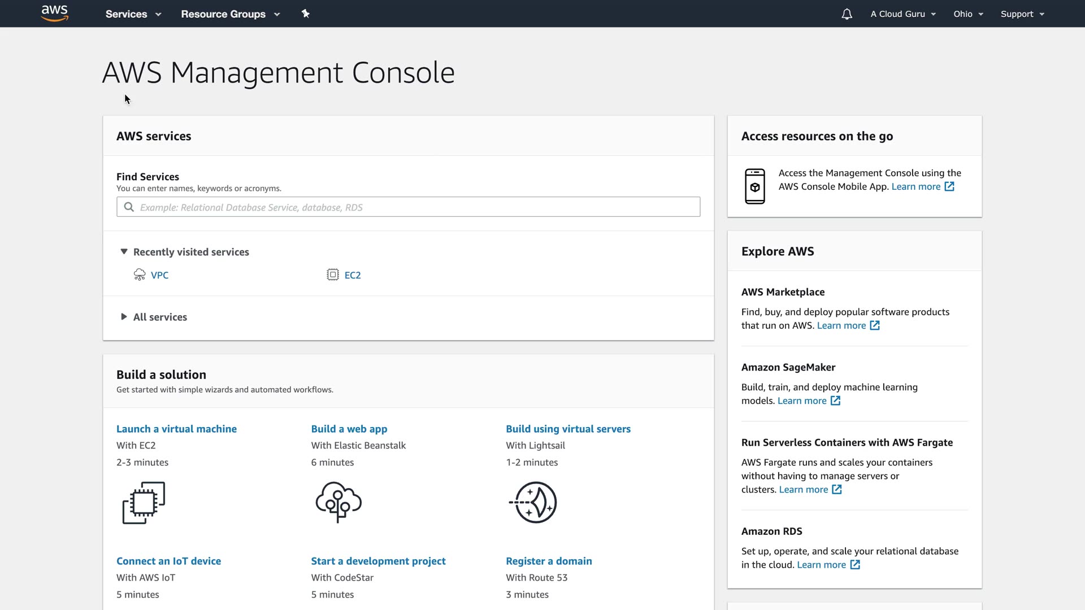This screenshot has height=610, width=1085.
Task: Open the A Cloud Guru account dropdown
Action: pyautogui.click(x=902, y=14)
